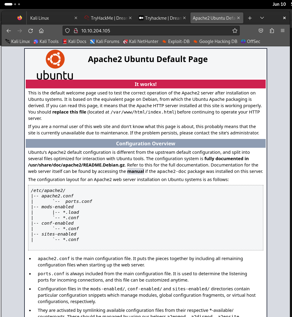Open the Jun 10 clock menu
This screenshot has width=292, height=317.
coord(279,4)
